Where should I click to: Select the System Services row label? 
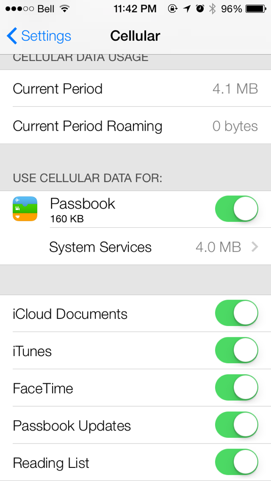tap(100, 247)
